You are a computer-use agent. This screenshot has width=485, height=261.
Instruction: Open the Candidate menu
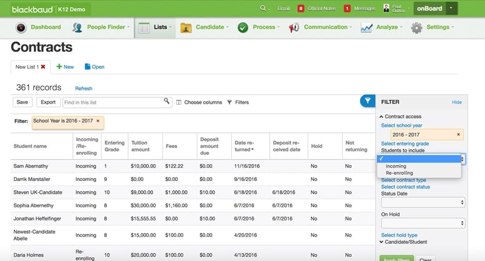204,27
